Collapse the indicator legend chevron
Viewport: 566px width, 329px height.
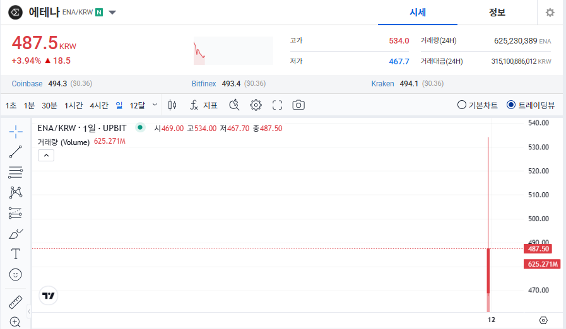pyautogui.click(x=46, y=156)
